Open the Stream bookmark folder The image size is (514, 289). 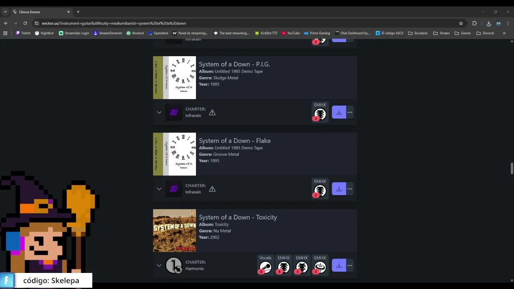[441, 33]
